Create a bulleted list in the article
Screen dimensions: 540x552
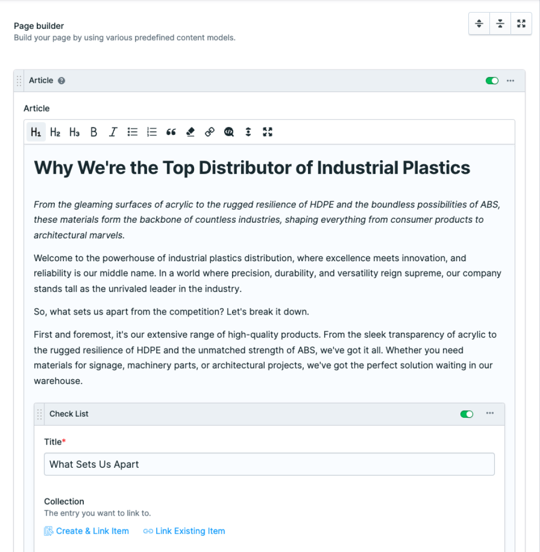tap(132, 132)
